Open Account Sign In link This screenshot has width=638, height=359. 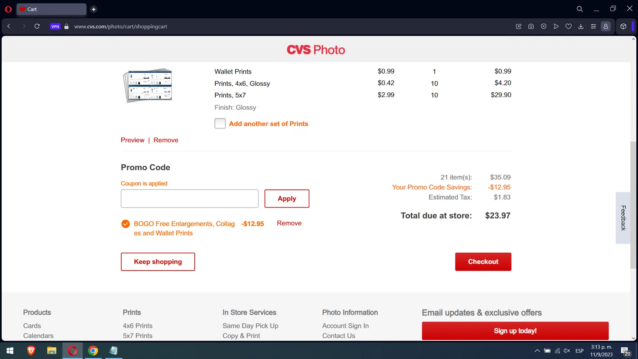pos(345,326)
